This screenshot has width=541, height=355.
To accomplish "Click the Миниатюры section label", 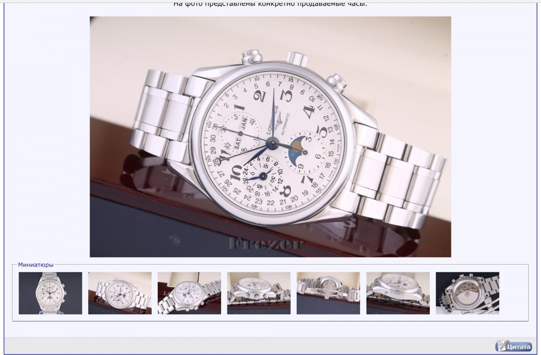I will click(x=36, y=265).
